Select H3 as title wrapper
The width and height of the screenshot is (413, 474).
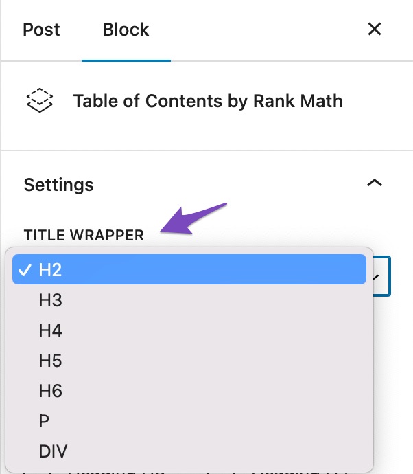(51, 300)
